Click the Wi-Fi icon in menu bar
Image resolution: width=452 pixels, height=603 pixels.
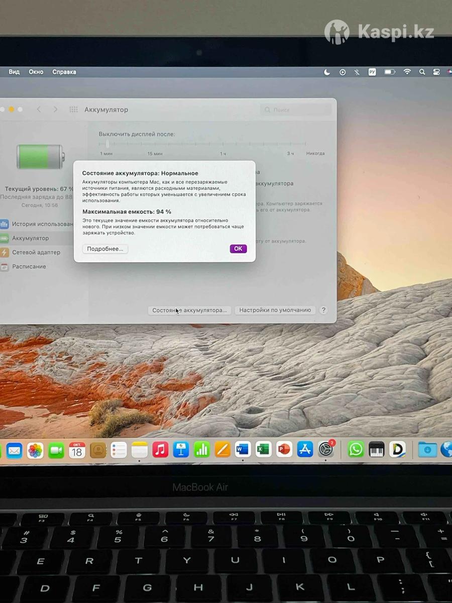tap(407, 72)
